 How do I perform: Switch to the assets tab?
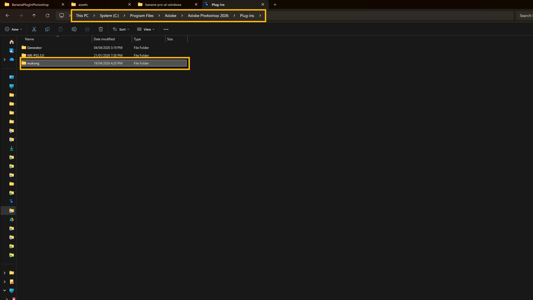(83, 4)
